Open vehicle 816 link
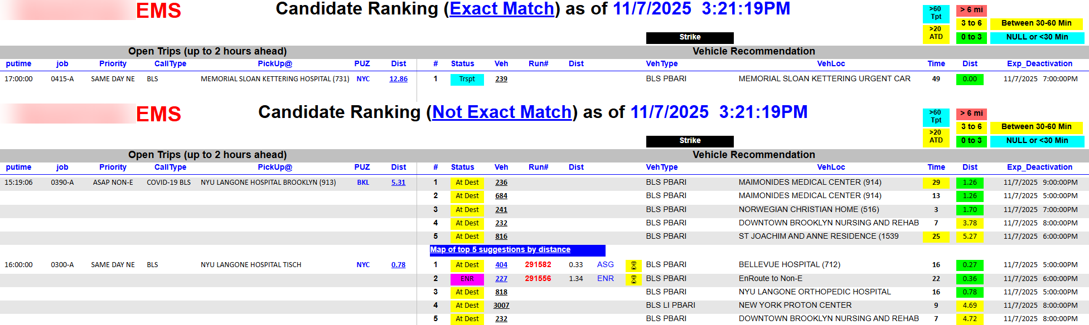 point(501,237)
